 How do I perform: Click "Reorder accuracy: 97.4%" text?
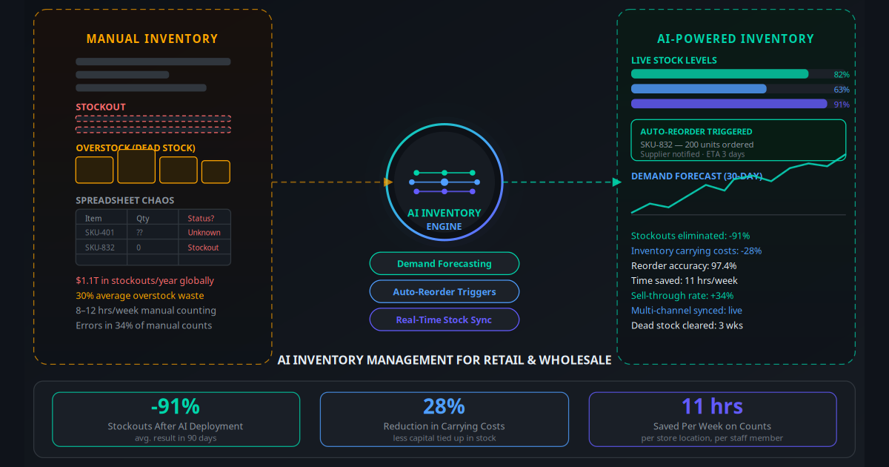coord(684,265)
